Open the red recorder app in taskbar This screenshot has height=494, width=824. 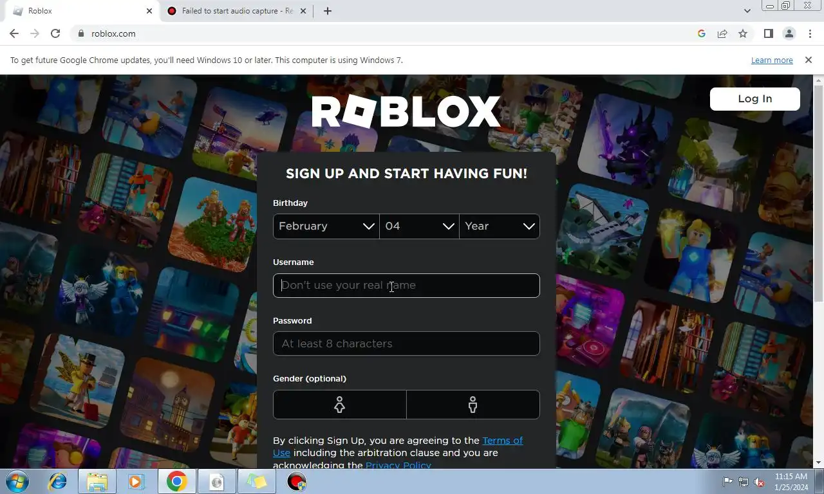(x=297, y=481)
